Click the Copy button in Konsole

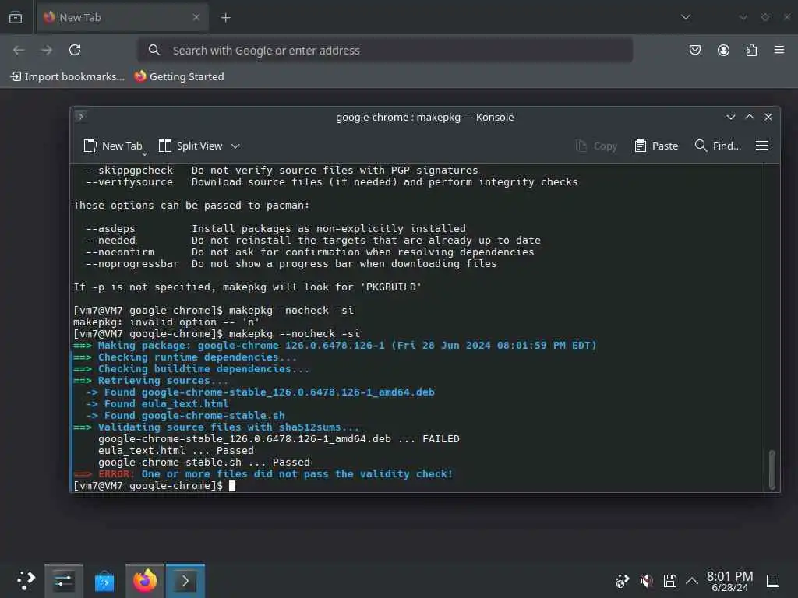pyautogui.click(x=596, y=146)
